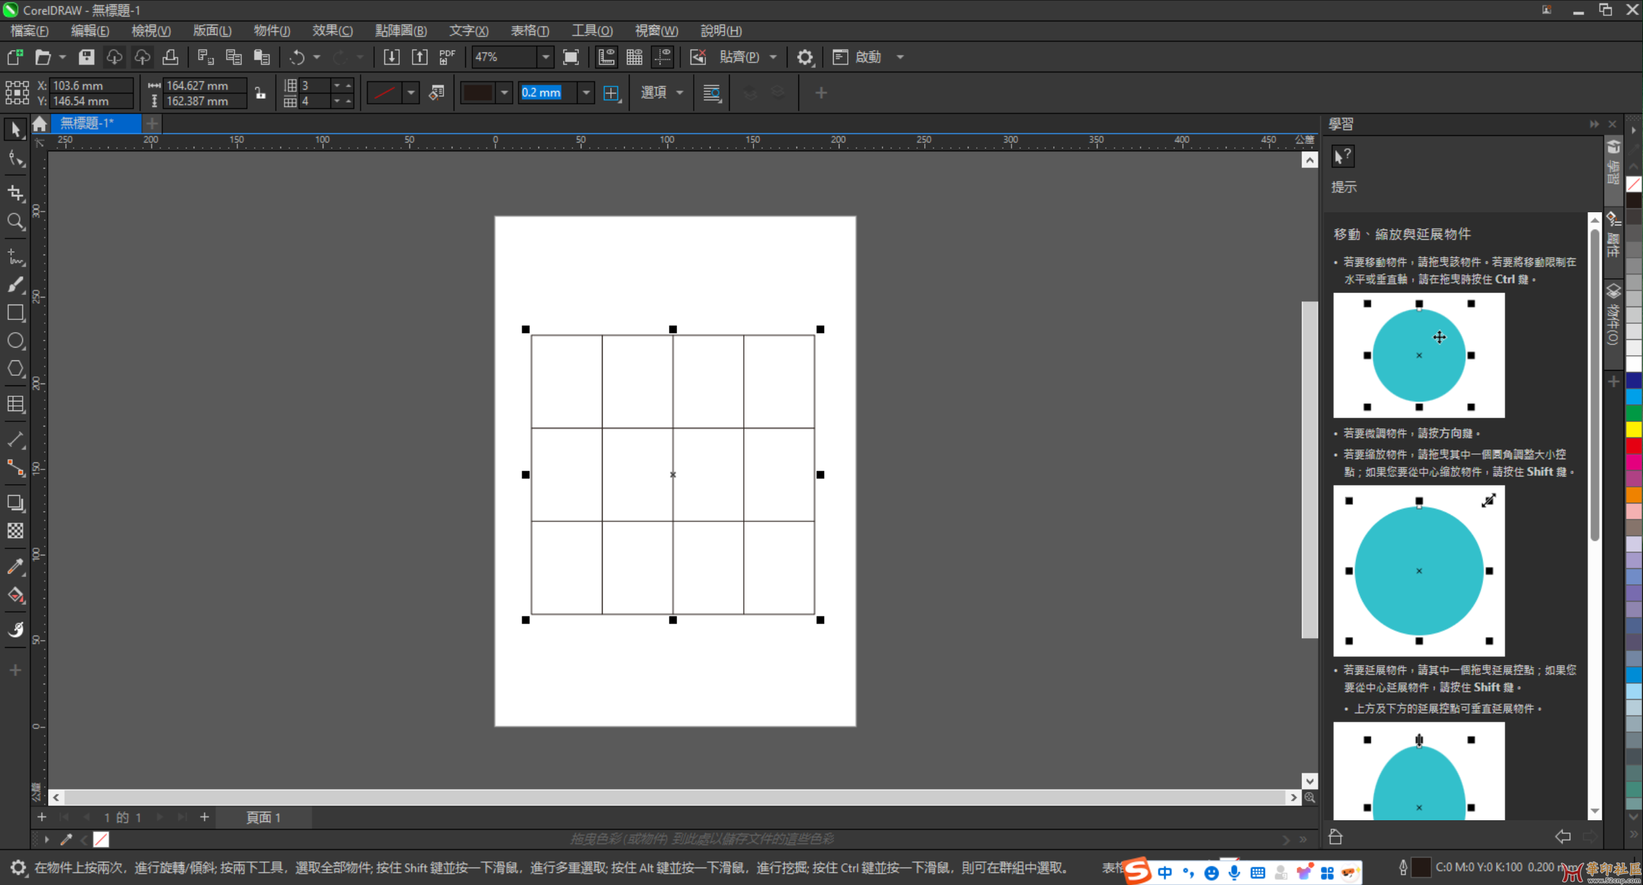Image resolution: width=1643 pixels, height=885 pixels.
Task: Select the Eyedropper tool
Action: (15, 566)
